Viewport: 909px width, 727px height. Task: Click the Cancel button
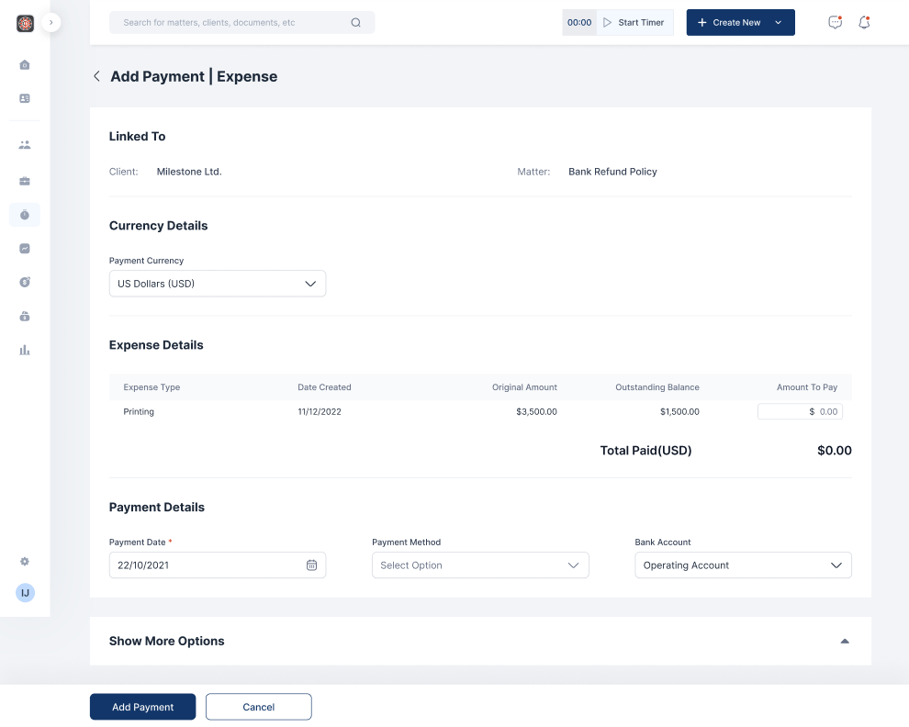click(258, 707)
